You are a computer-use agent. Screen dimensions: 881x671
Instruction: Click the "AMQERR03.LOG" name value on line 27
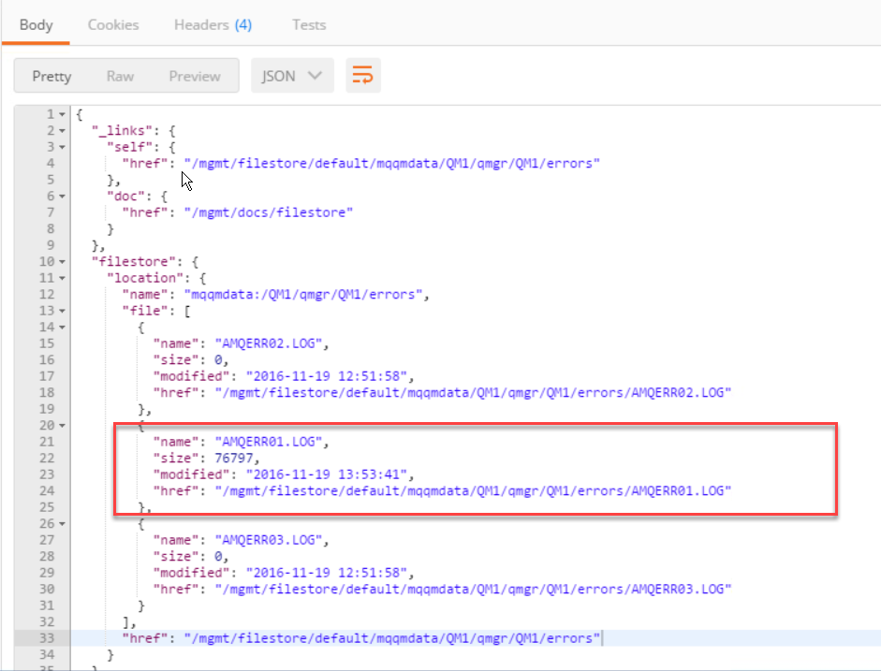coord(269,540)
